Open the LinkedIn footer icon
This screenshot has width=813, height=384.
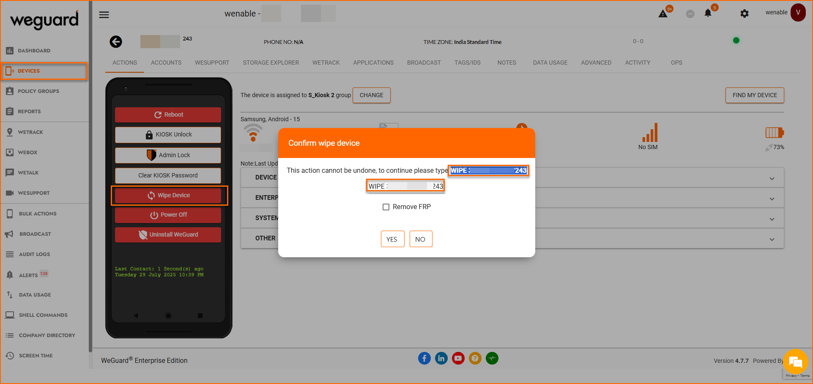point(441,358)
